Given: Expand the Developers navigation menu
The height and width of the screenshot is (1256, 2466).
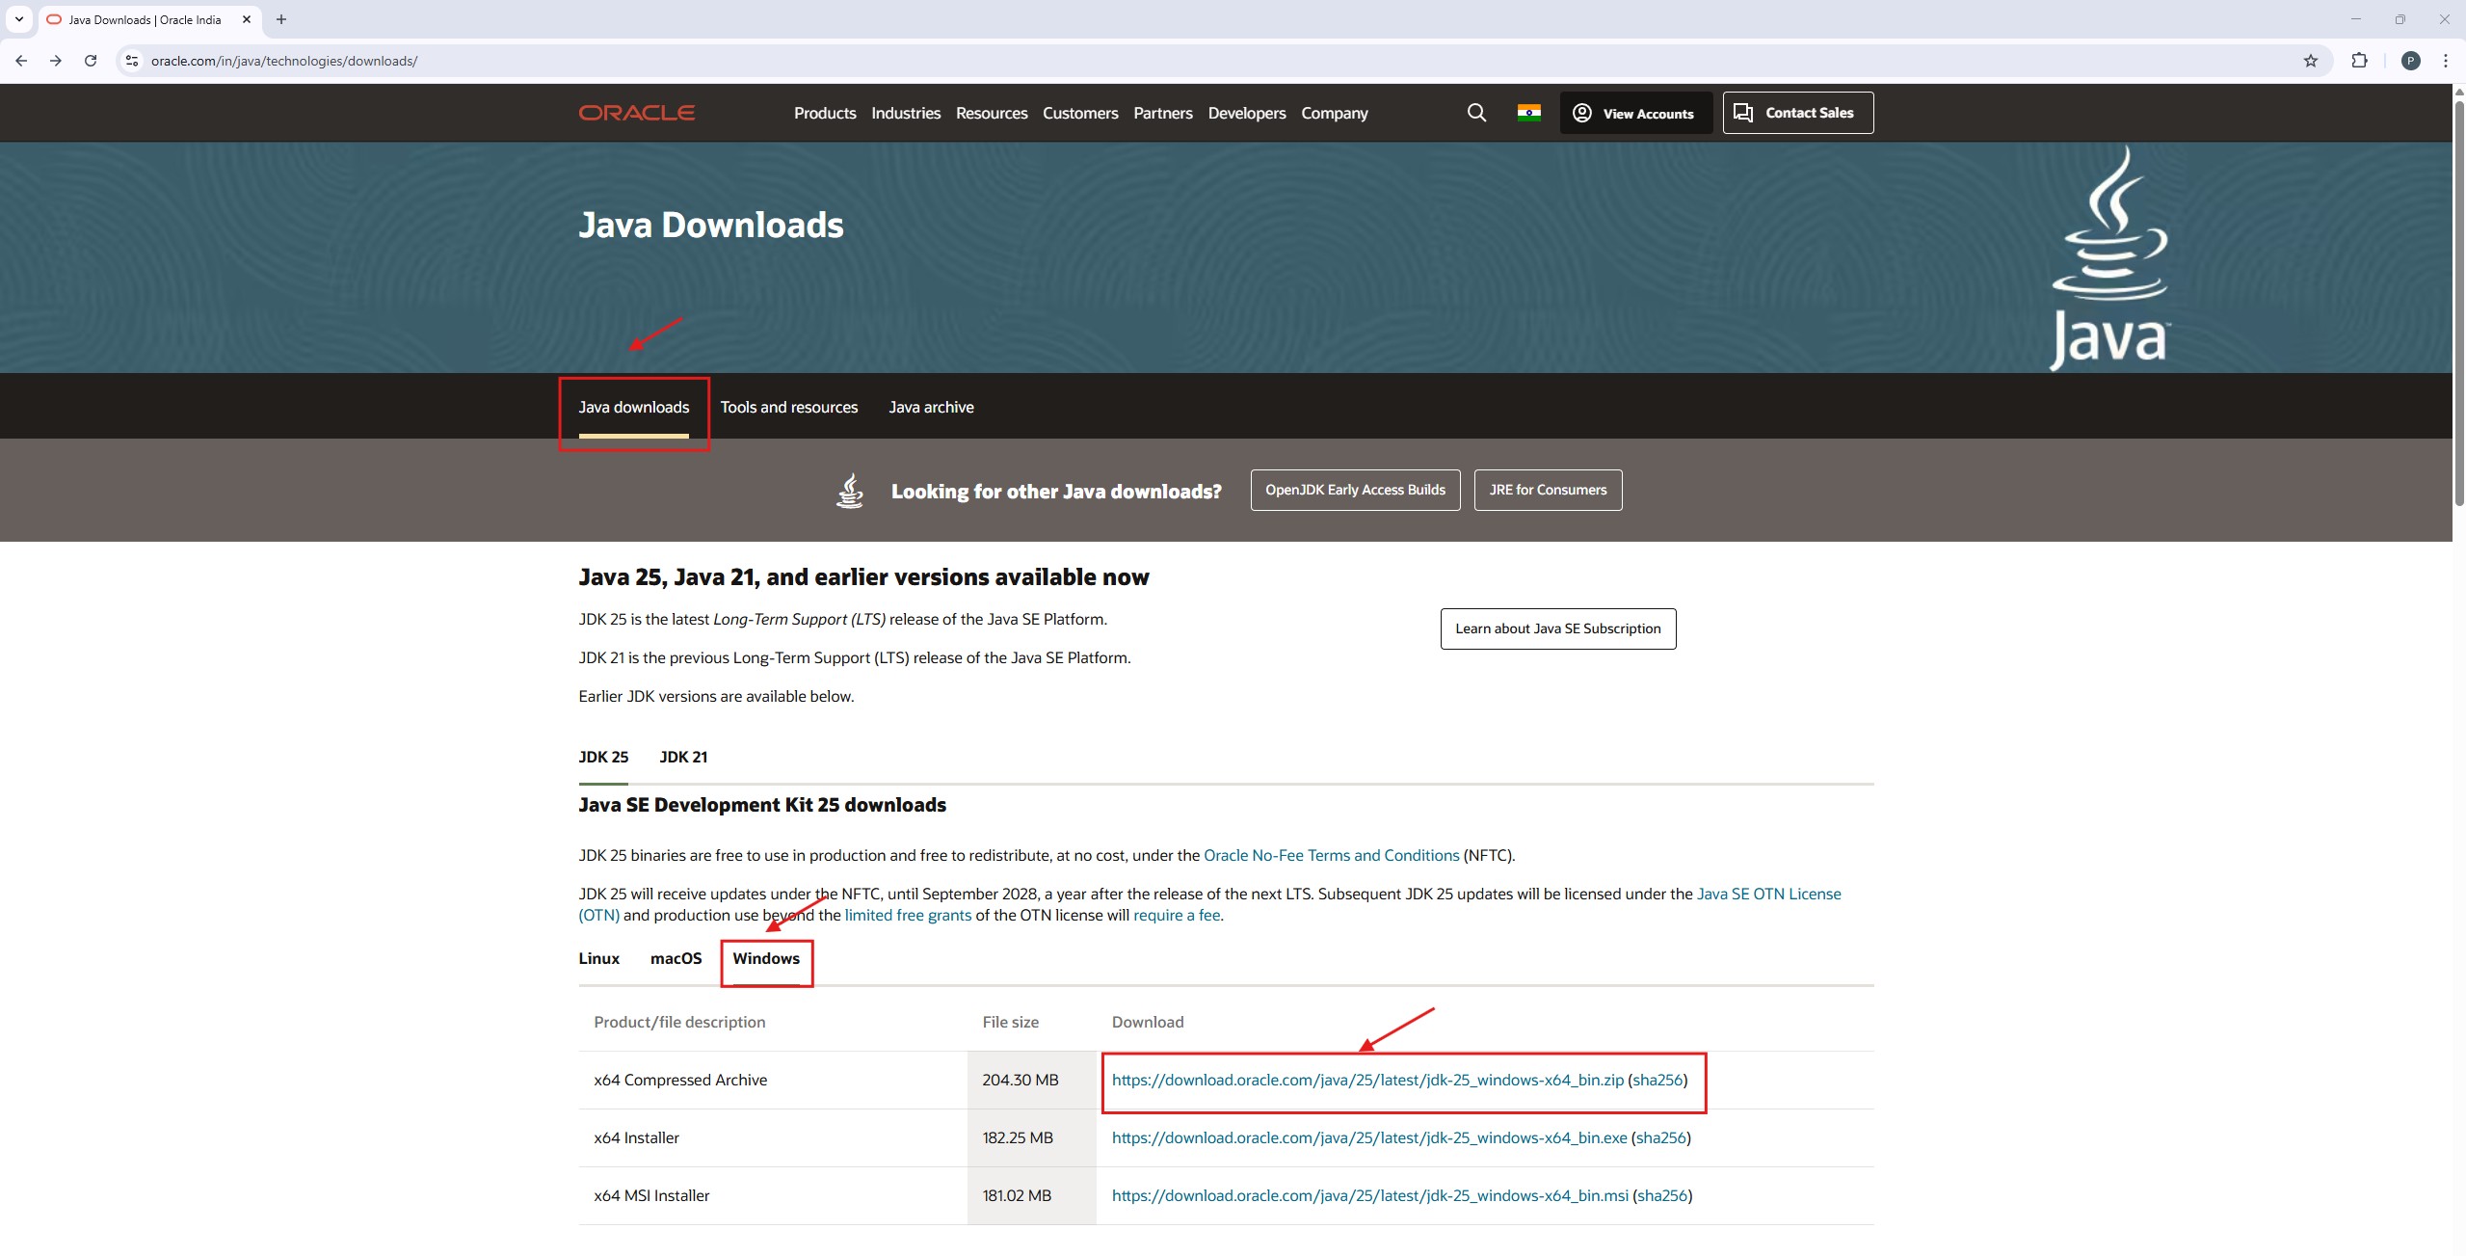Looking at the screenshot, I should pos(1246,113).
